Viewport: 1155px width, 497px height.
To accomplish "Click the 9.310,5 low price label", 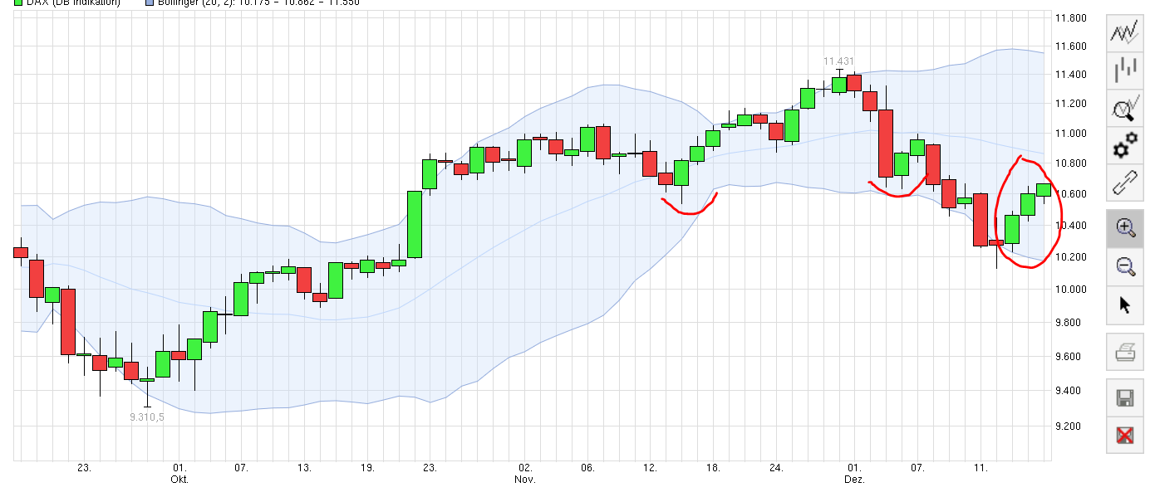I will [147, 417].
